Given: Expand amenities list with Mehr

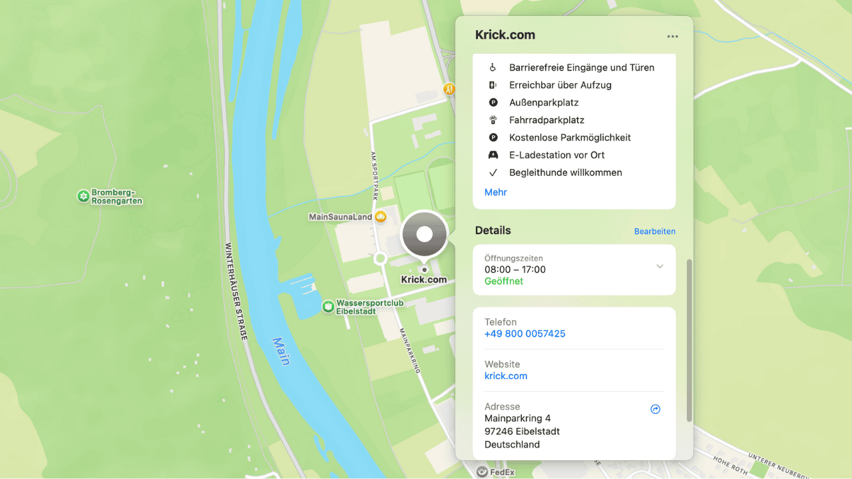Looking at the screenshot, I should pos(496,192).
